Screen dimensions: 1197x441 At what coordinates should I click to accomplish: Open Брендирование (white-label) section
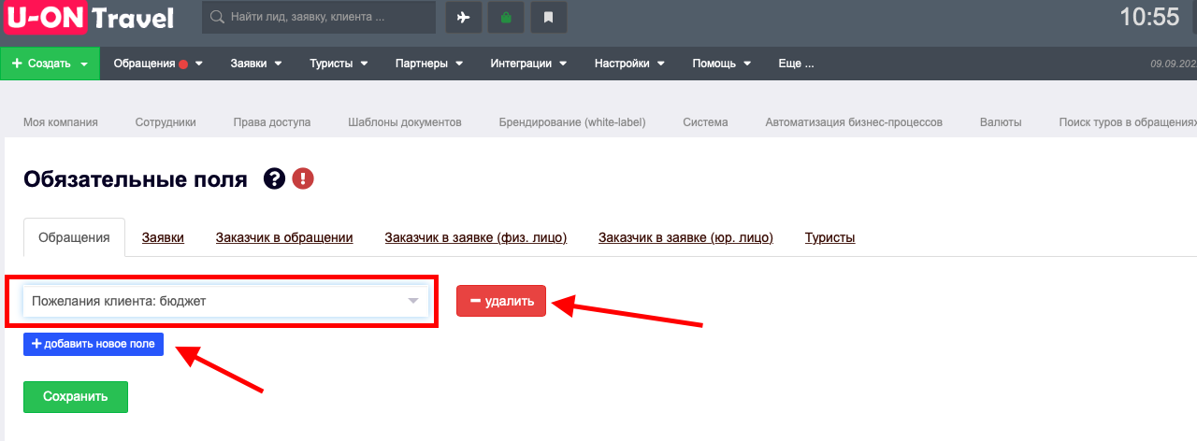572,122
